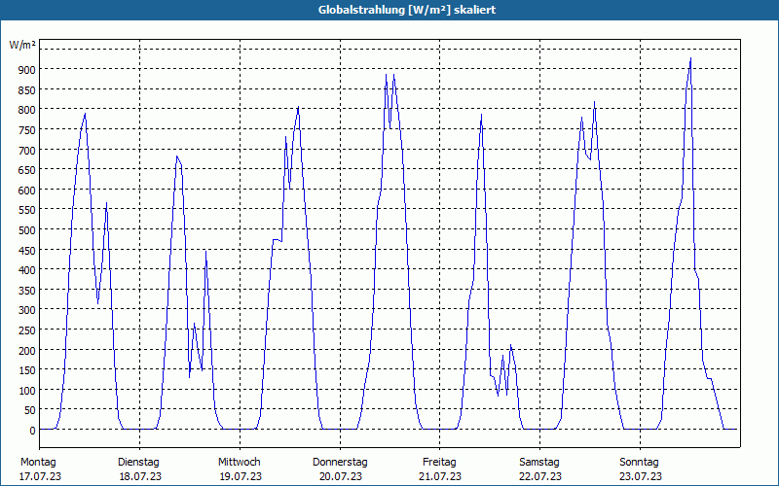Click the 850 y-axis value

coord(27,89)
